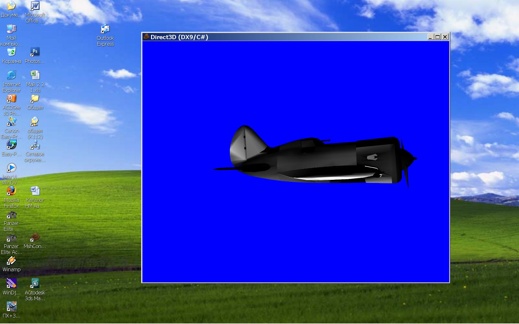The height and width of the screenshot is (324, 519).
Task: Click the airplane model in the Direct3D viewport
Action: pos(315,156)
